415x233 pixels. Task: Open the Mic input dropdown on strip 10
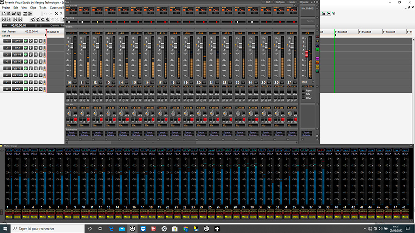[x=71, y=126]
